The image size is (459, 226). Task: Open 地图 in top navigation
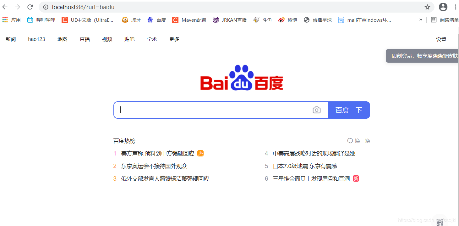[x=62, y=39]
